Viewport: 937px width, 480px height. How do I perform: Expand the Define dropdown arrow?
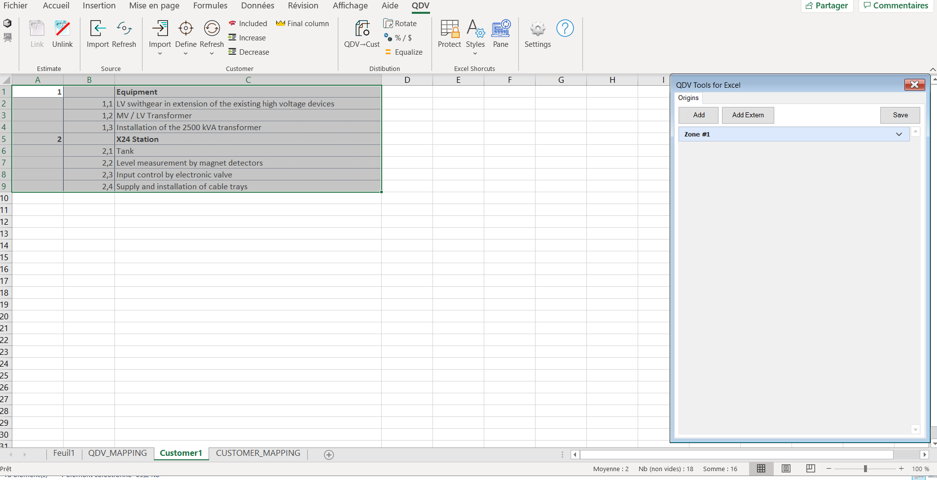click(x=185, y=54)
